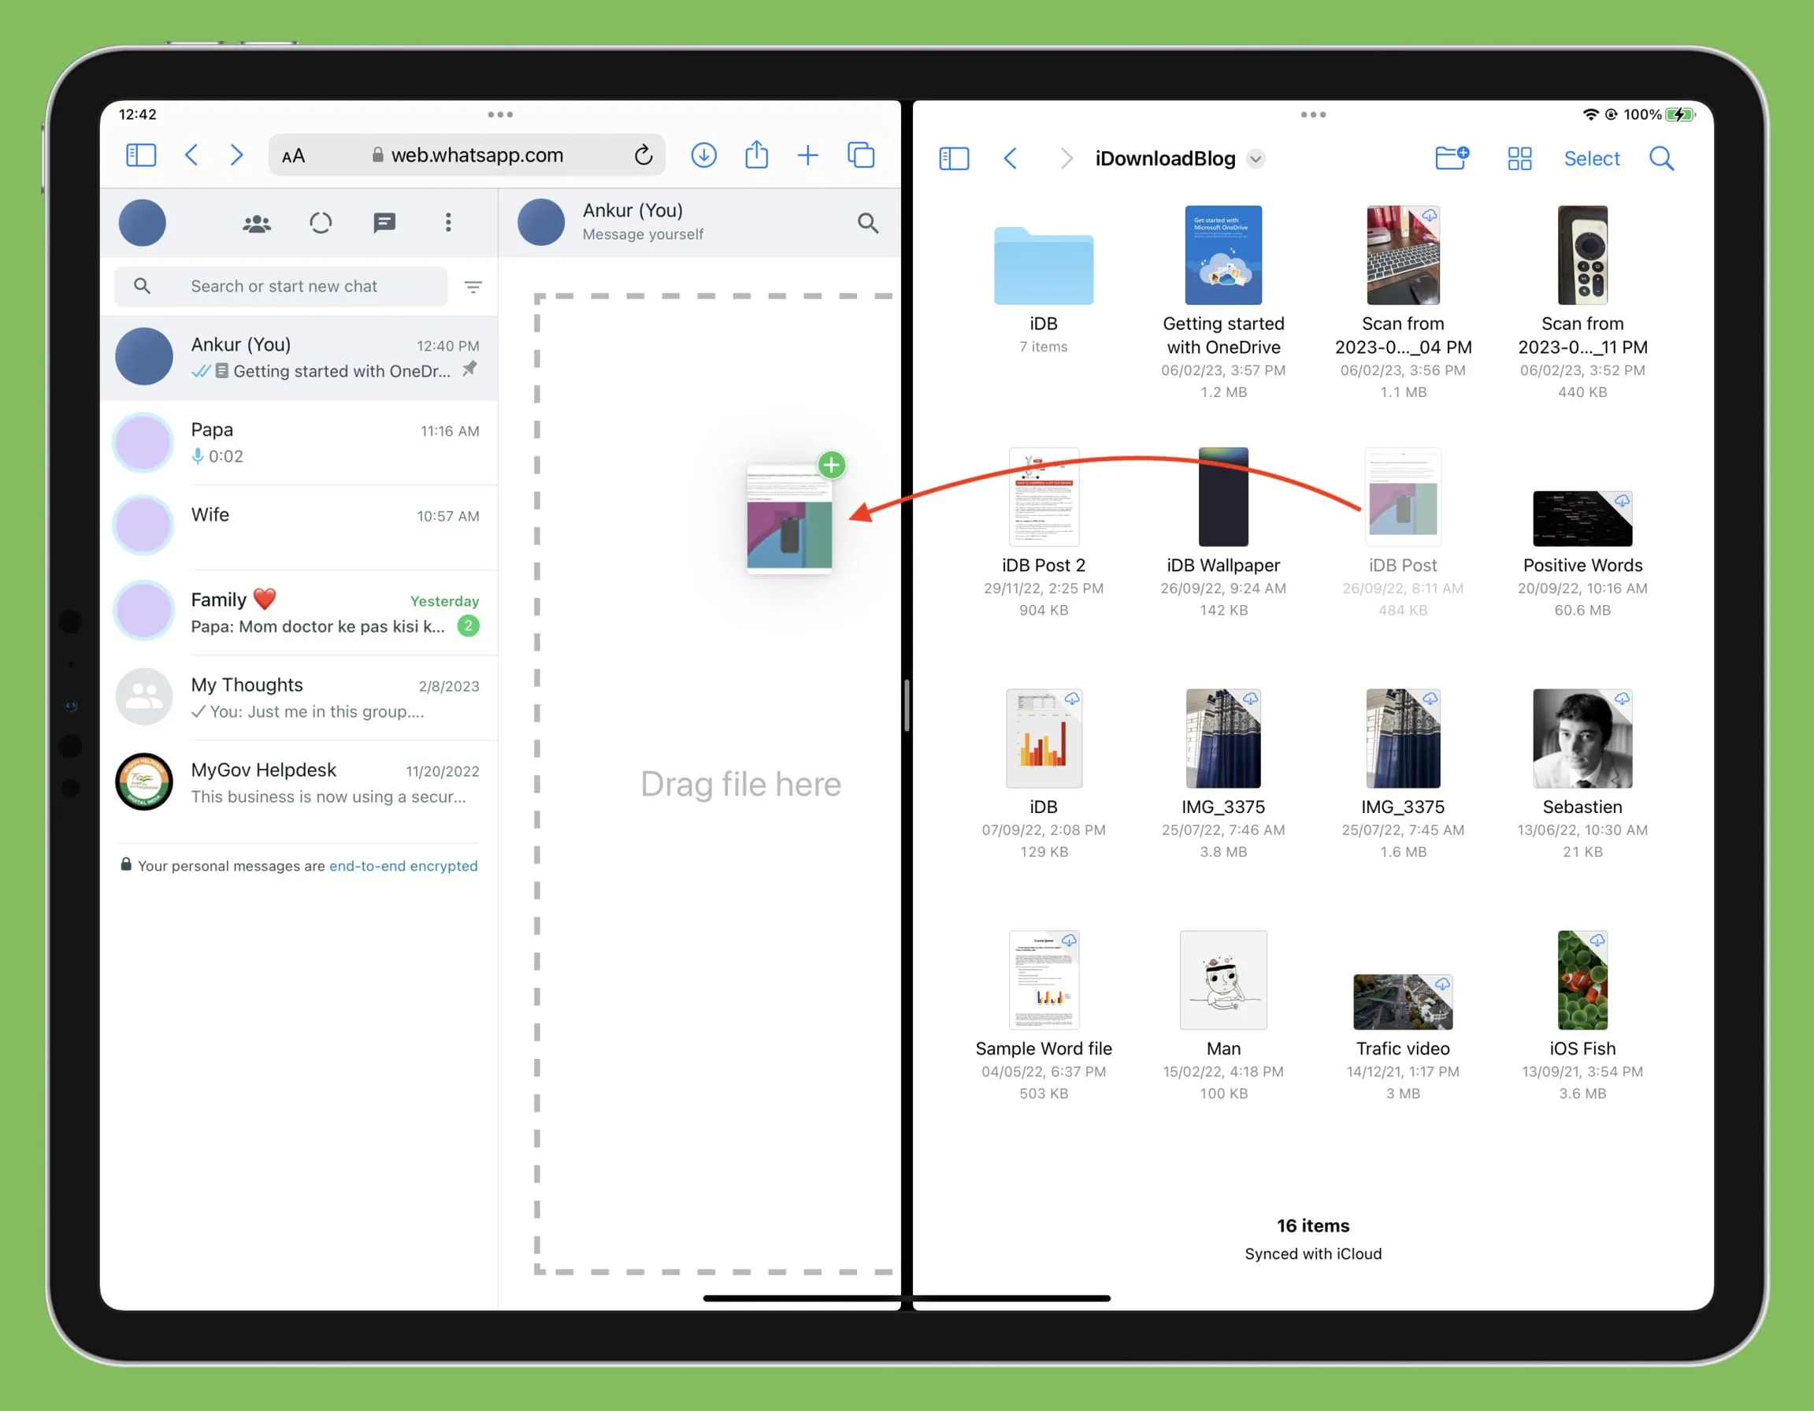Open WhatsApp three-dot menu

[x=447, y=222]
